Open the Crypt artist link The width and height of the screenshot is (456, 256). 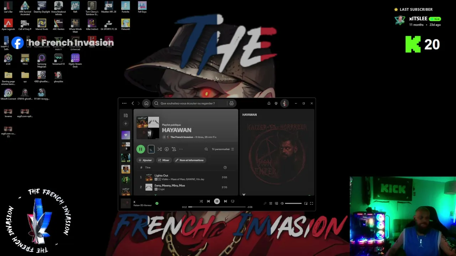tap(161, 189)
